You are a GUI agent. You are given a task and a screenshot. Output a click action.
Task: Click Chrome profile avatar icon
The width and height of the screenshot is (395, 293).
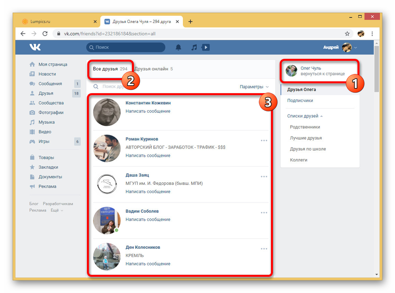(361, 34)
